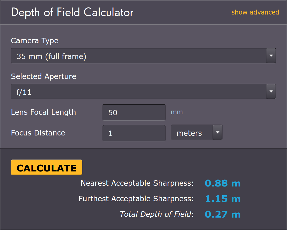The height and width of the screenshot is (230, 287).
Task: Expand the meters unit dropdown arrow
Action: point(217,132)
